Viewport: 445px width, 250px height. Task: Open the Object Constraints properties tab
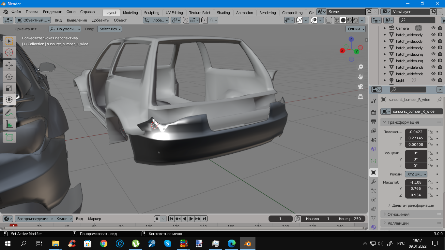point(374,209)
